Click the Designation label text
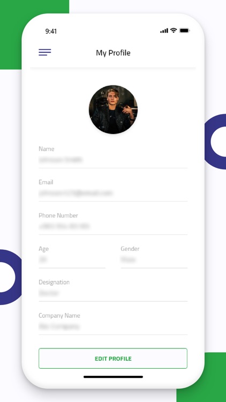226x402 pixels. [x=54, y=282]
